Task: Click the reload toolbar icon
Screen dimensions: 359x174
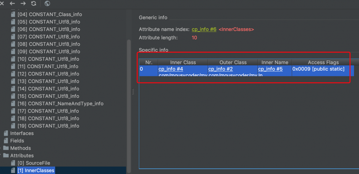Action: click(34, 4)
